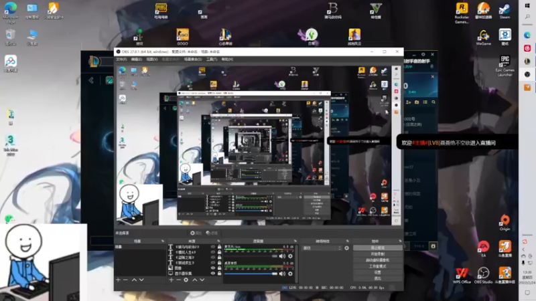Open the Rockstar Games desktop shortcut
The height and width of the screenshot is (301, 536).
pyautogui.click(x=462, y=13)
